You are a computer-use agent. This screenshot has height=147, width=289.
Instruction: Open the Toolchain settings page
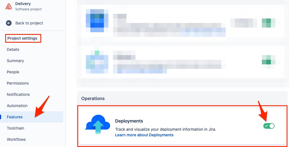16,128
